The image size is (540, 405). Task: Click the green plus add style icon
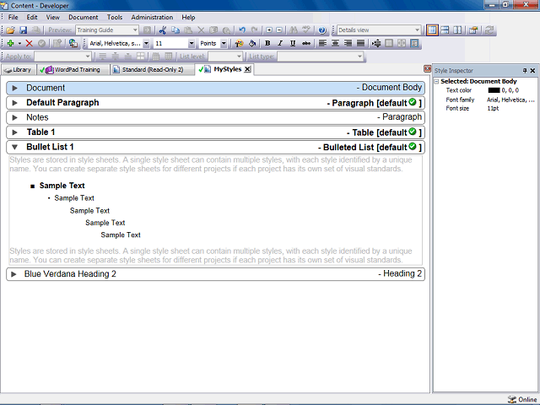(x=10, y=43)
